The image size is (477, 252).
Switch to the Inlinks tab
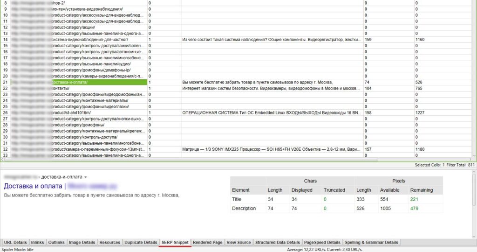[37, 243]
